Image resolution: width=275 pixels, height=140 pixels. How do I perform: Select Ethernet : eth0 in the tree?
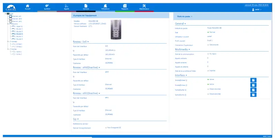[17, 19]
